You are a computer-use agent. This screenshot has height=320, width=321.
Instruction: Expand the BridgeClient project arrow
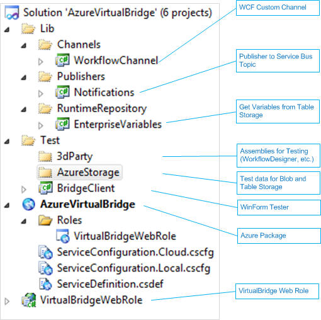tap(24, 190)
